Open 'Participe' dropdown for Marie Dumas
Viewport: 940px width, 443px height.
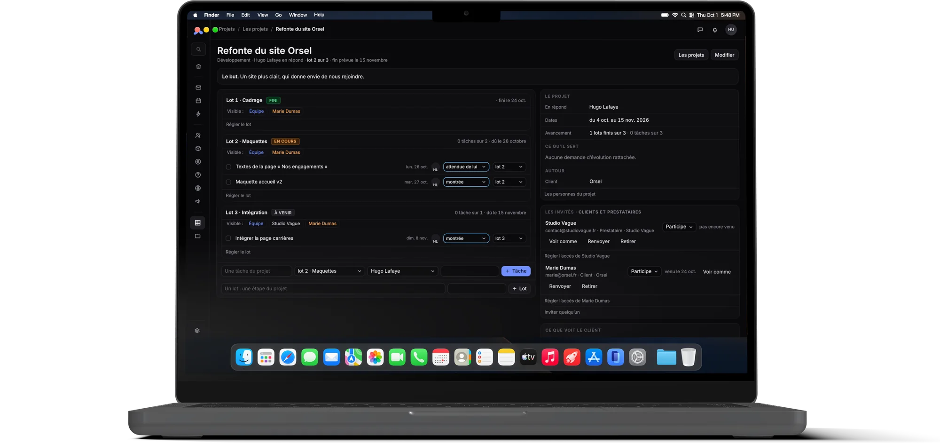tap(644, 271)
